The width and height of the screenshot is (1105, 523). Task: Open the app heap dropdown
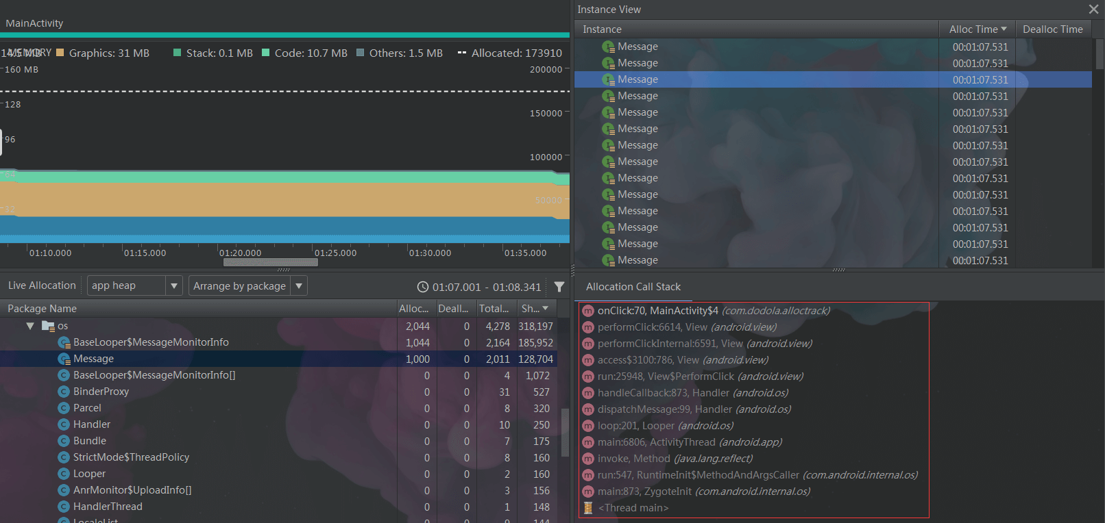(135, 285)
